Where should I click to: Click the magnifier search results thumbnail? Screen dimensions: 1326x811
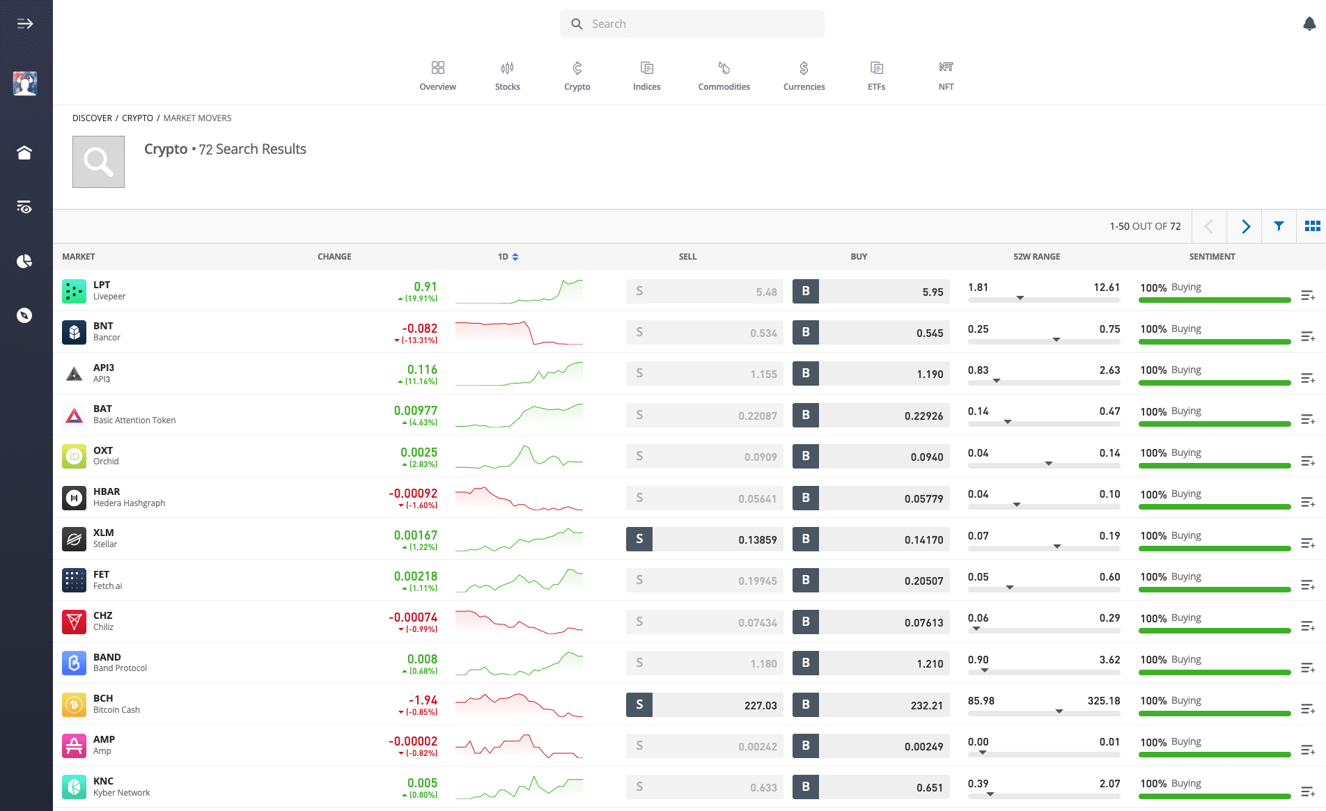[98, 162]
